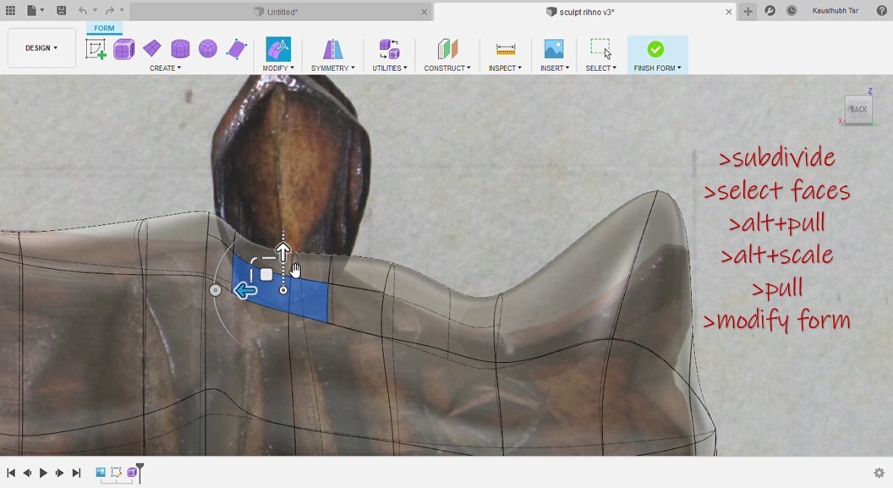This screenshot has width=893, height=488.
Task: Create a Cylinder form
Action: (180, 49)
